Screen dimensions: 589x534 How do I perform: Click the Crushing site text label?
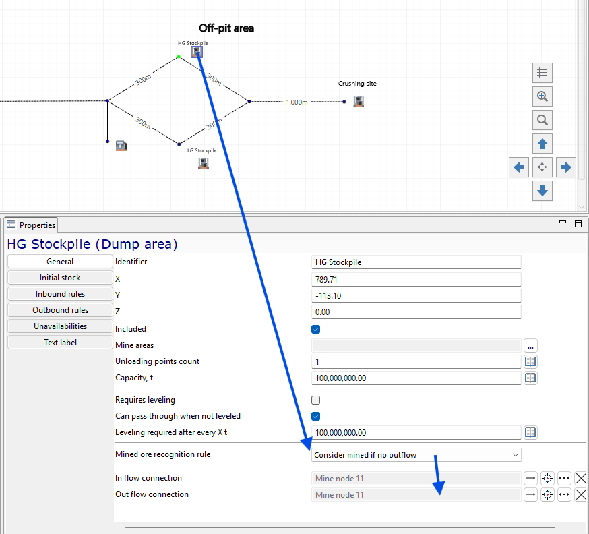357,84
